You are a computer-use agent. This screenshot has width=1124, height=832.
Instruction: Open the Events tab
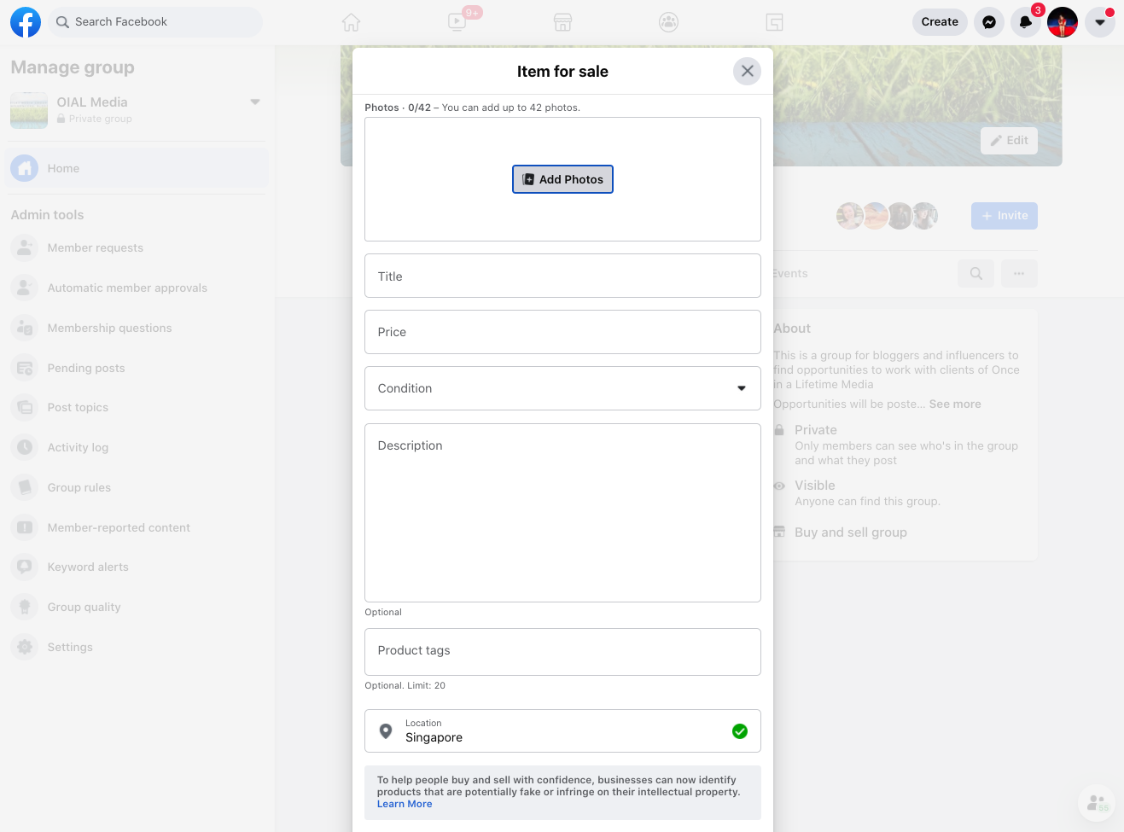point(790,274)
